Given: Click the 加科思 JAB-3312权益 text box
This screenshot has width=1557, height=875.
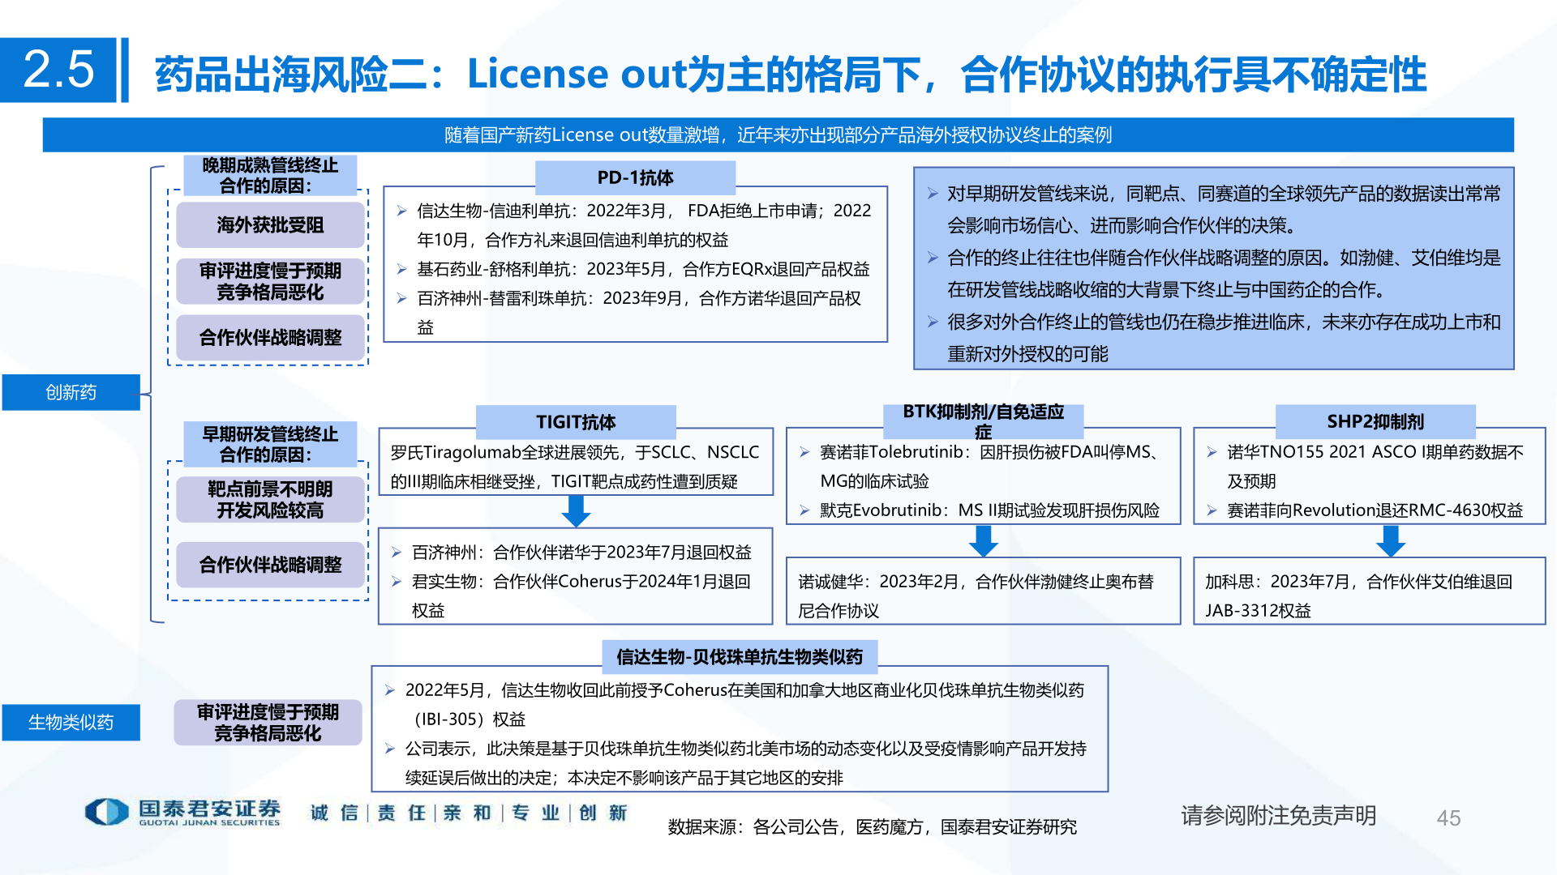Looking at the screenshot, I should click(x=1369, y=591).
